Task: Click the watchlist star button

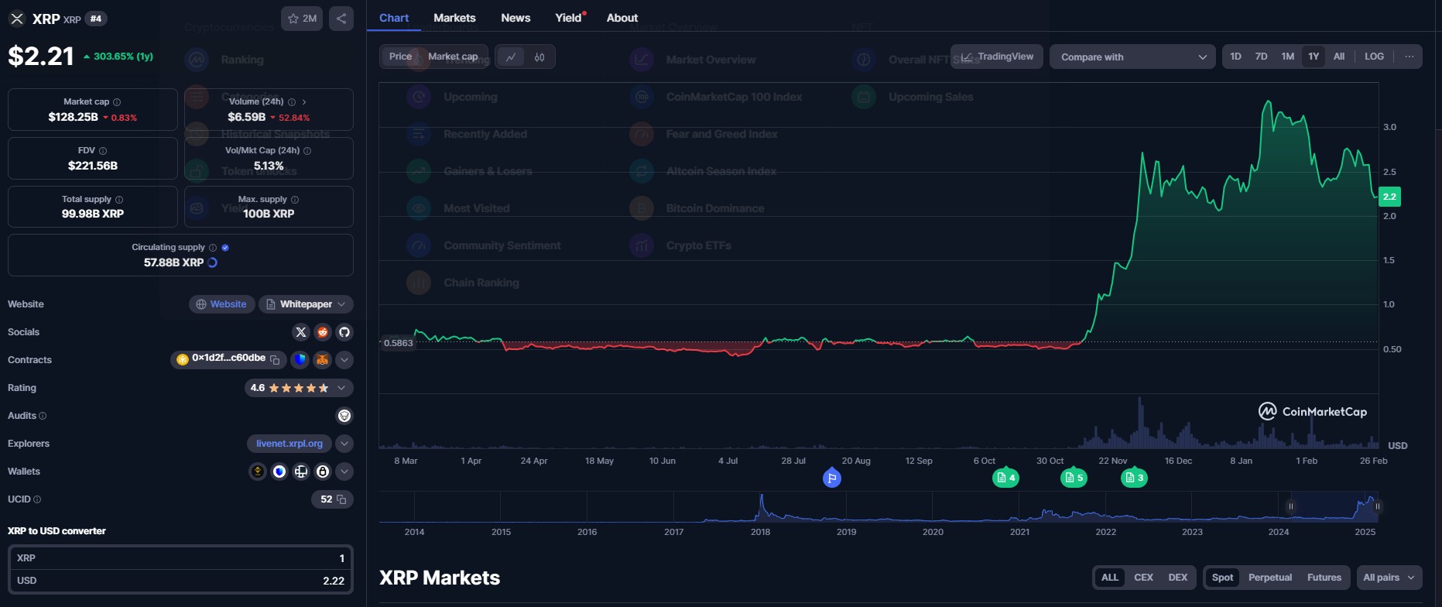Action: click(x=302, y=19)
